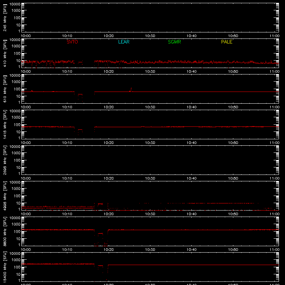Click the 1000 y-axis label of 4995 MHz panel
Screen dimensions: 285x285
click(16, 189)
